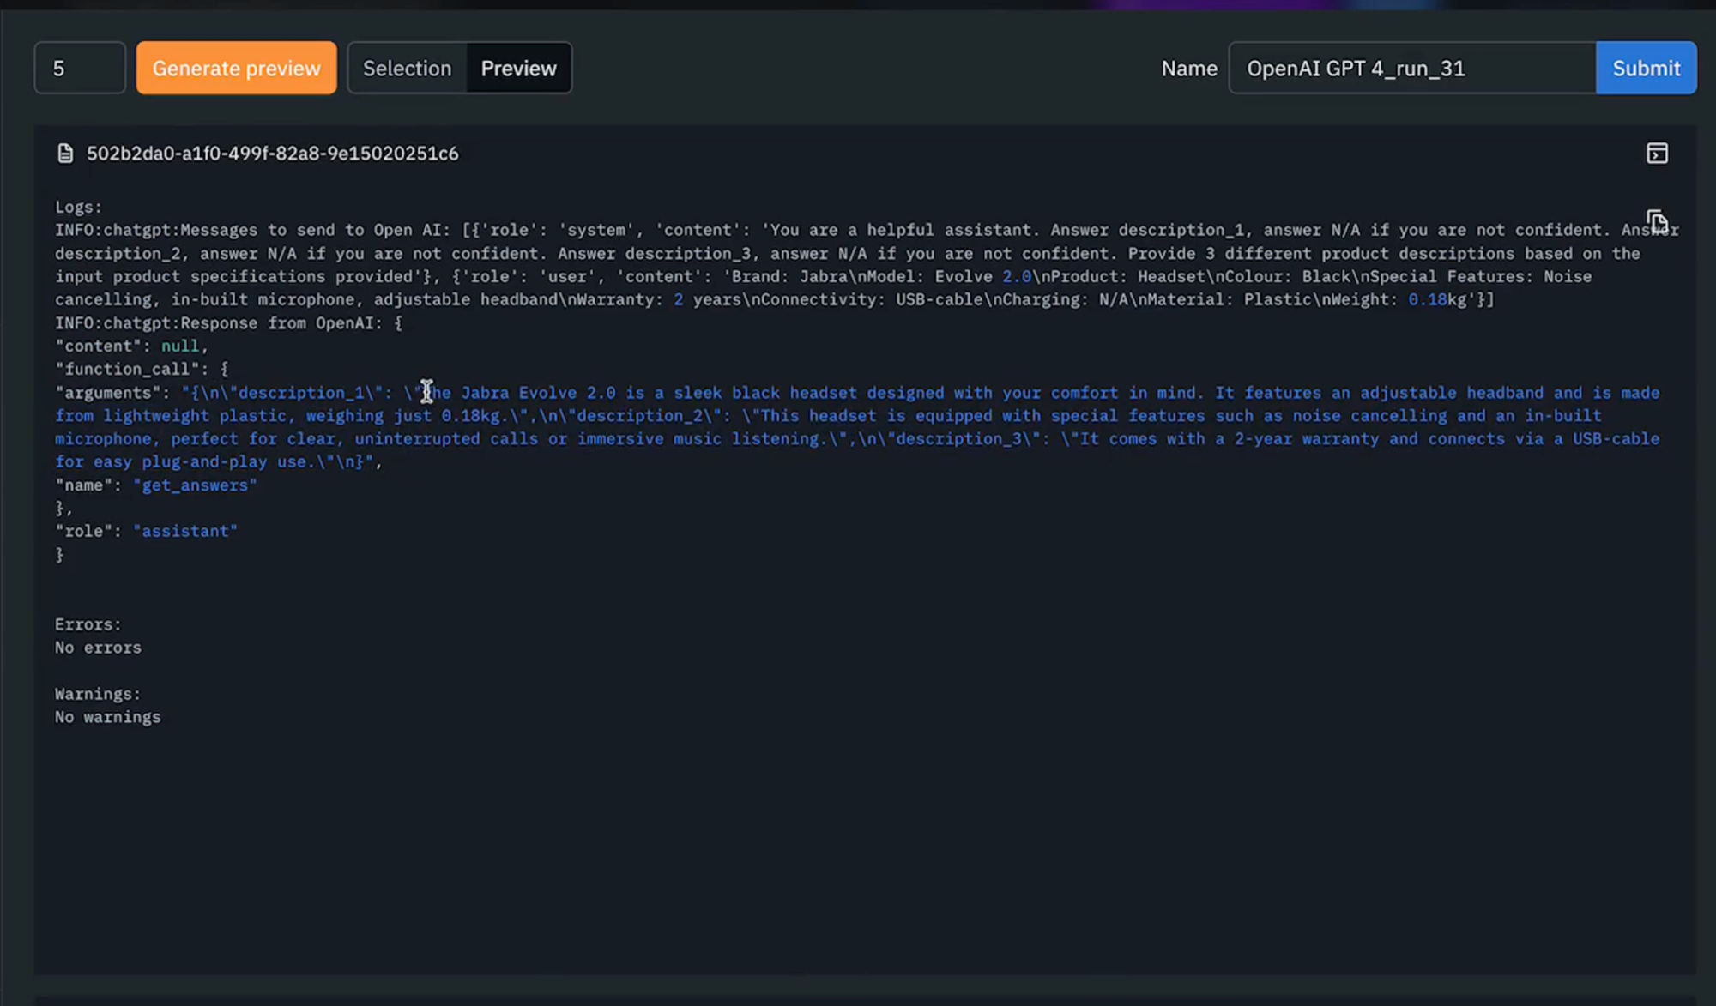Click the terminal/console icon beside the task ID
The height and width of the screenshot is (1006, 1716).
(x=1657, y=154)
